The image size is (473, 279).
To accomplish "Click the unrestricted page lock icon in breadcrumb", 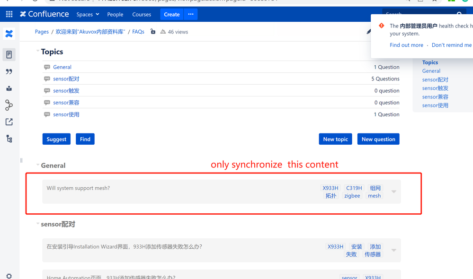I will pos(152,31).
